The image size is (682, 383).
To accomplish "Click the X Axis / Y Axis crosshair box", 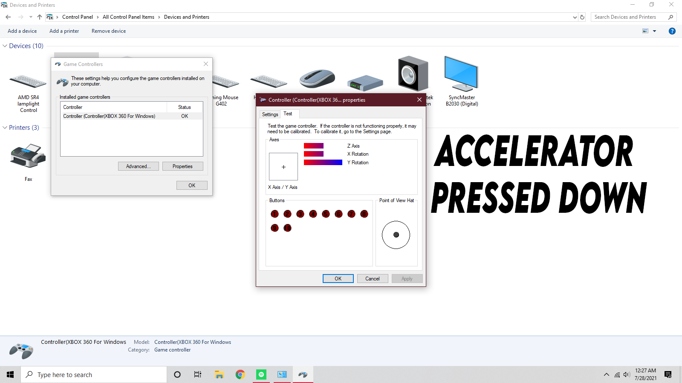I will point(283,167).
